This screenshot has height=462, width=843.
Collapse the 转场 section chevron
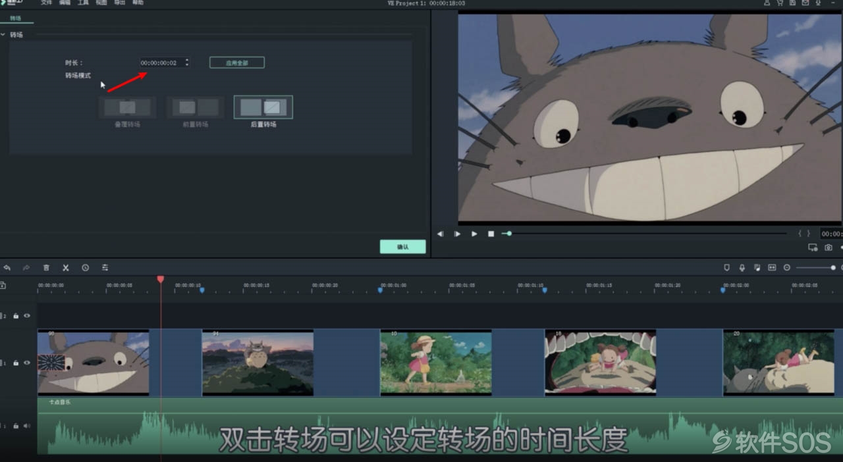pos(3,34)
